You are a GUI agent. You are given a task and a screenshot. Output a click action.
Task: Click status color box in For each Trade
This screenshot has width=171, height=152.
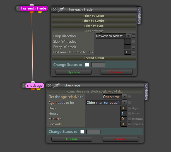98,65
